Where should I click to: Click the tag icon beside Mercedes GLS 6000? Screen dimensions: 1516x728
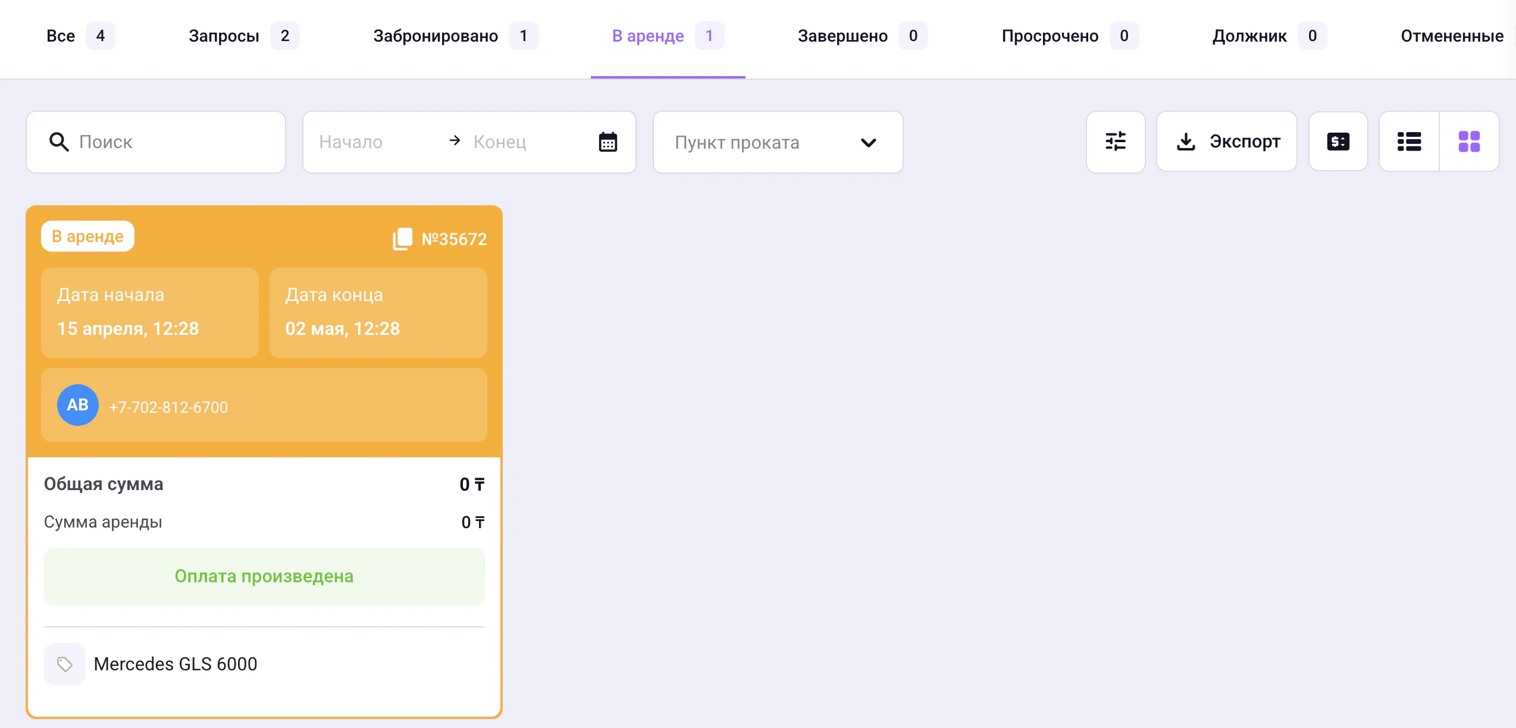click(64, 664)
